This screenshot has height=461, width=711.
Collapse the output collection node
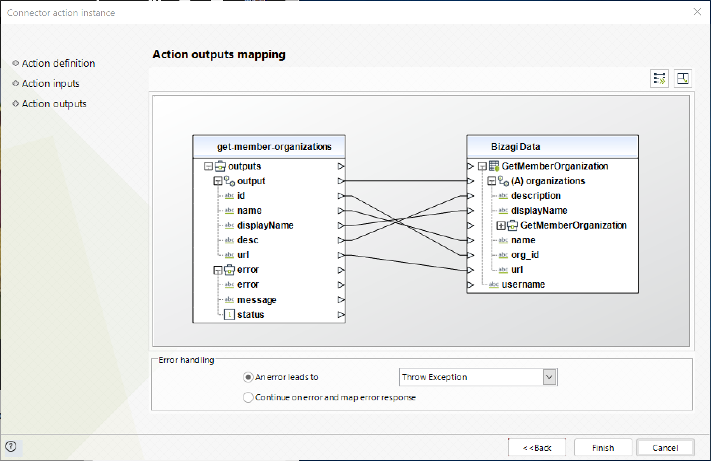(218, 181)
